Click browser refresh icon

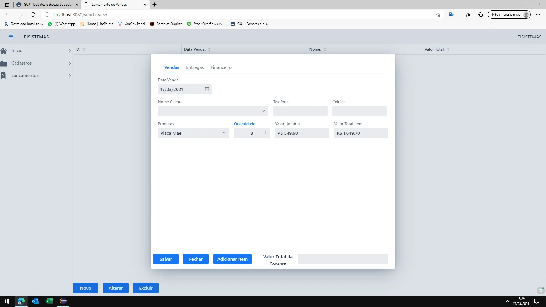click(x=33, y=14)
